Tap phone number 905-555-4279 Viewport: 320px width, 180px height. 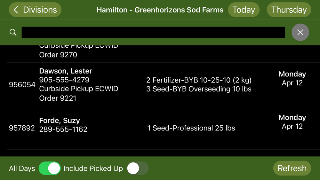[64, 80]
